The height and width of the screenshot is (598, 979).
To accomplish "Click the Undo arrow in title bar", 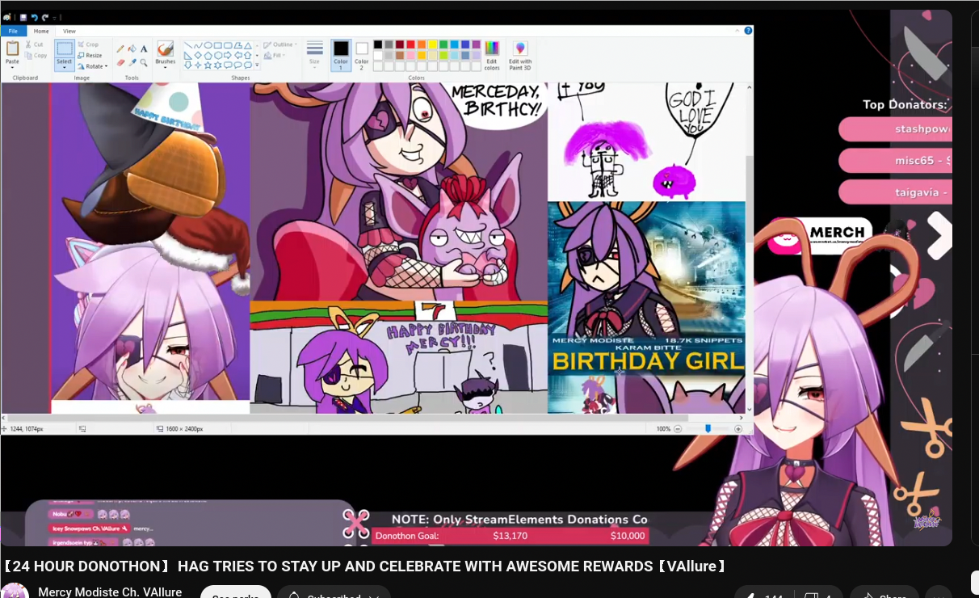I will tap(34, 17).
